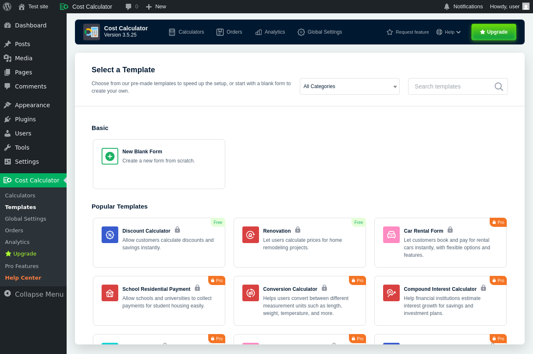Open Pages in the sidebar
The image size is (533, 354).
point(33,72)
